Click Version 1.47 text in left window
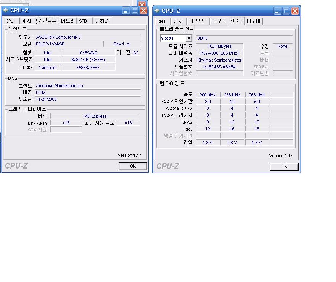 (x=129, y=155)
